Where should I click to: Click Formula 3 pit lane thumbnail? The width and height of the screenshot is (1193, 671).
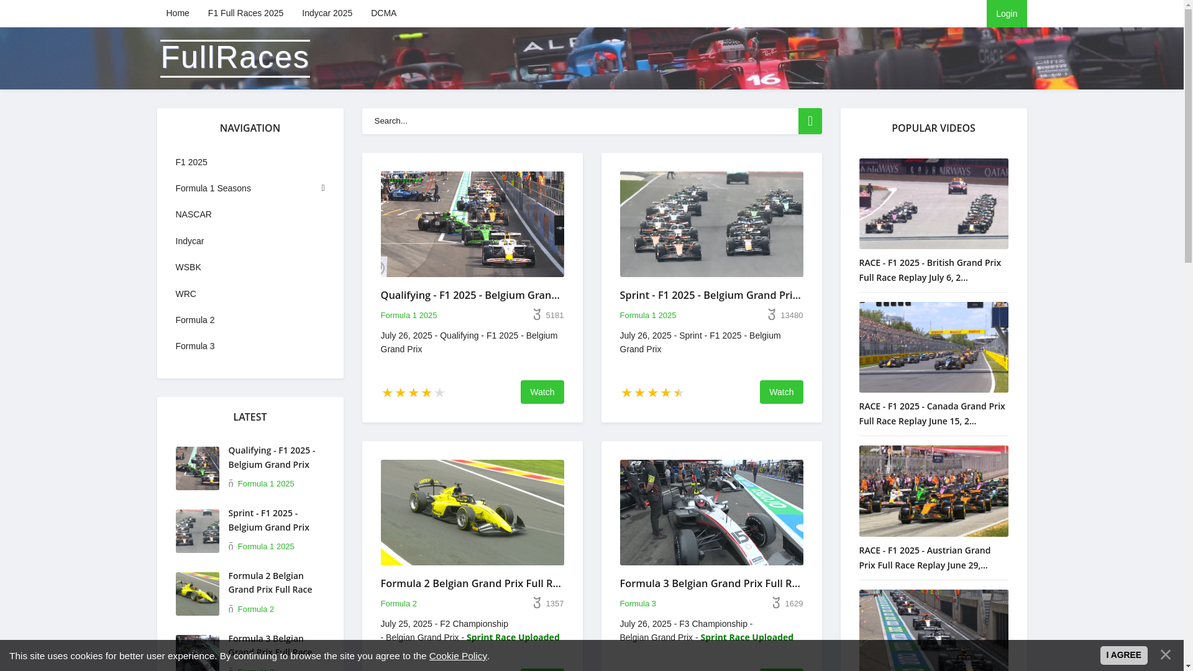711,513
